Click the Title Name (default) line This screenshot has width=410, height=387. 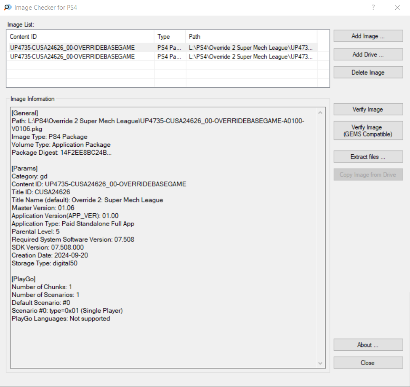pyautogui.click(x=87, y=200)
